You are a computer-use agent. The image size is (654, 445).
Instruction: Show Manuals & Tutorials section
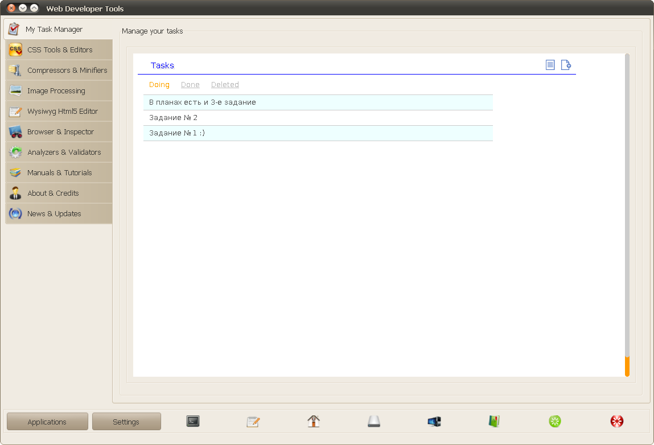pyautogui.click(x=59, y=172)
